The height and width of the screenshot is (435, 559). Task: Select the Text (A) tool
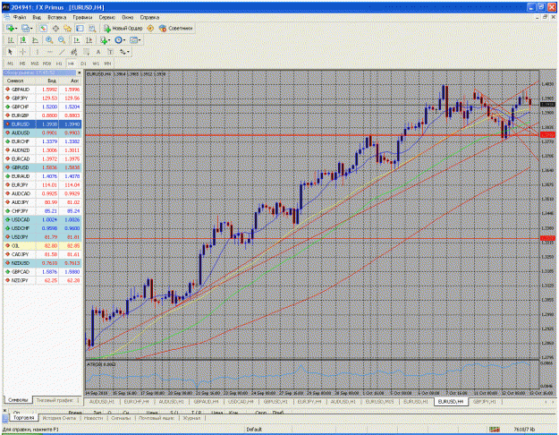98,52
